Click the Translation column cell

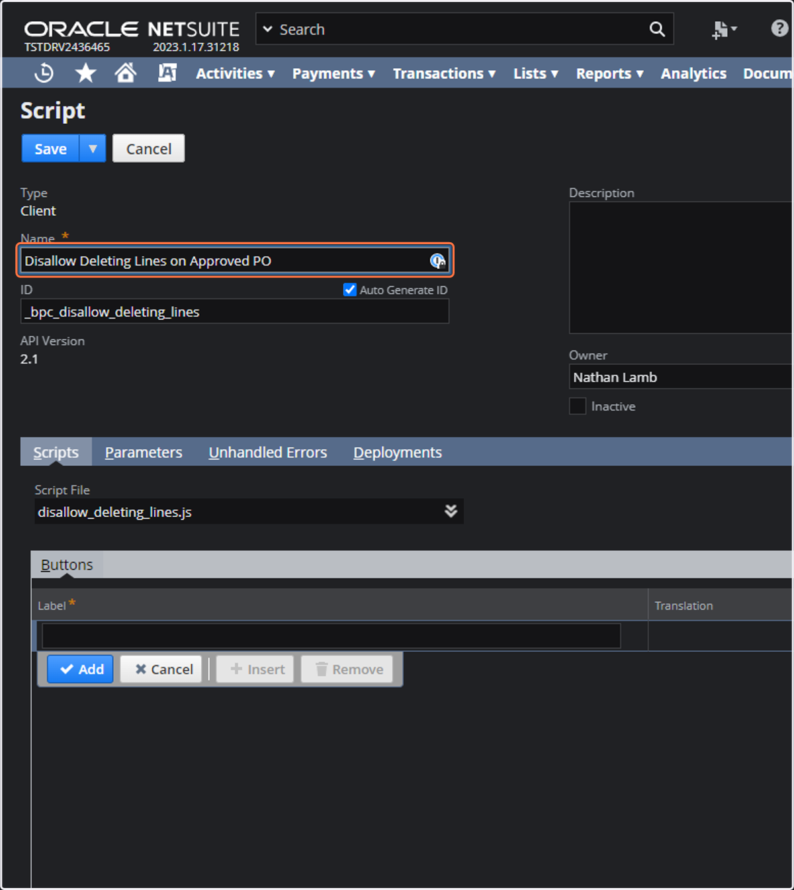[x=721, y=636]
